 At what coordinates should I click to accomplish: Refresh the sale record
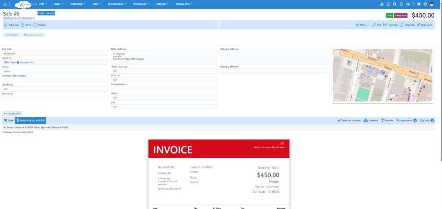(39, 25)
